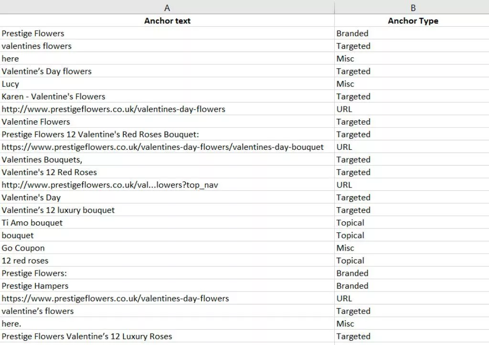489x345 pixels.
Task: Select "Topical" type beside "Ti Amo bouquet"
Action: (x=350, y=223)
